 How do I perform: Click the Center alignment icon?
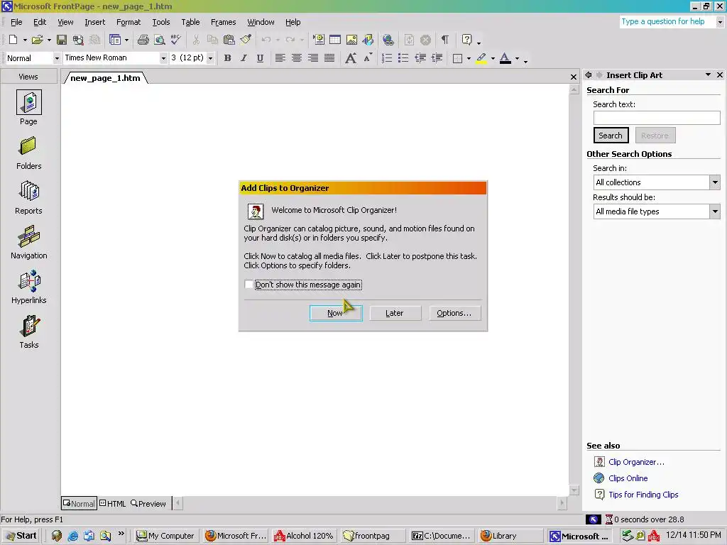(x=297, y=58)
